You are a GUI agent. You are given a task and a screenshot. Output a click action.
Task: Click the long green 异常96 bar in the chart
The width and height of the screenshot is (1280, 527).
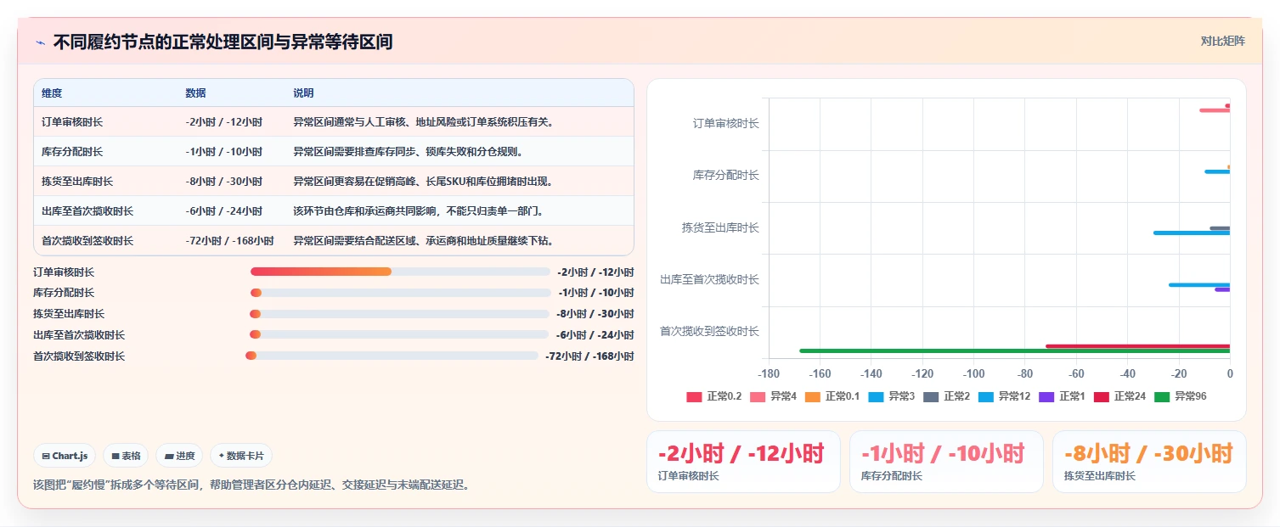(x=1014, y=350)
